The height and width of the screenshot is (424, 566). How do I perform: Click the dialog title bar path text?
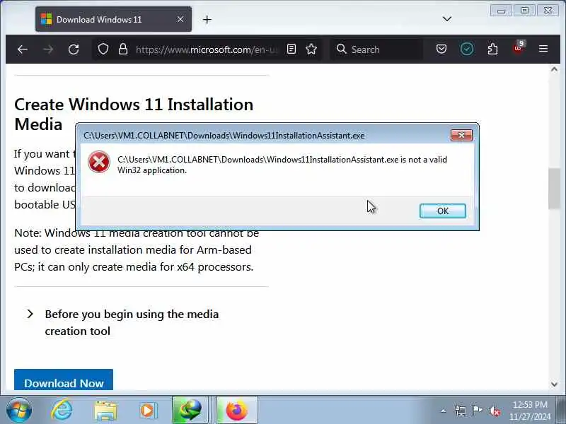[x=224, y=136]
